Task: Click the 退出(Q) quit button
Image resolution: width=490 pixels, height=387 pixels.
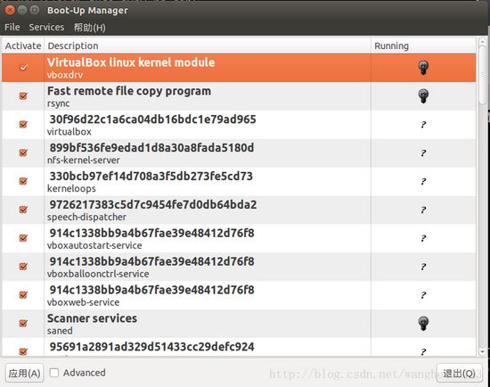Action: [459, 373]
